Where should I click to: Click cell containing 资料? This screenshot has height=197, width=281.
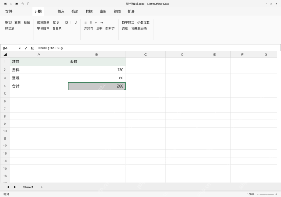pyautogui.click(x=39, y=70)
